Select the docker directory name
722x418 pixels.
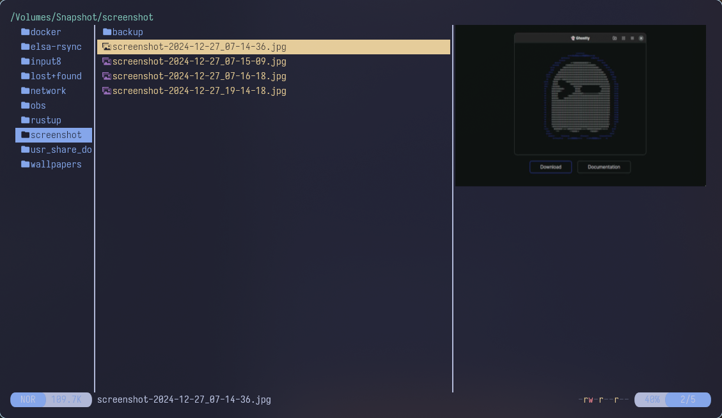45,32
